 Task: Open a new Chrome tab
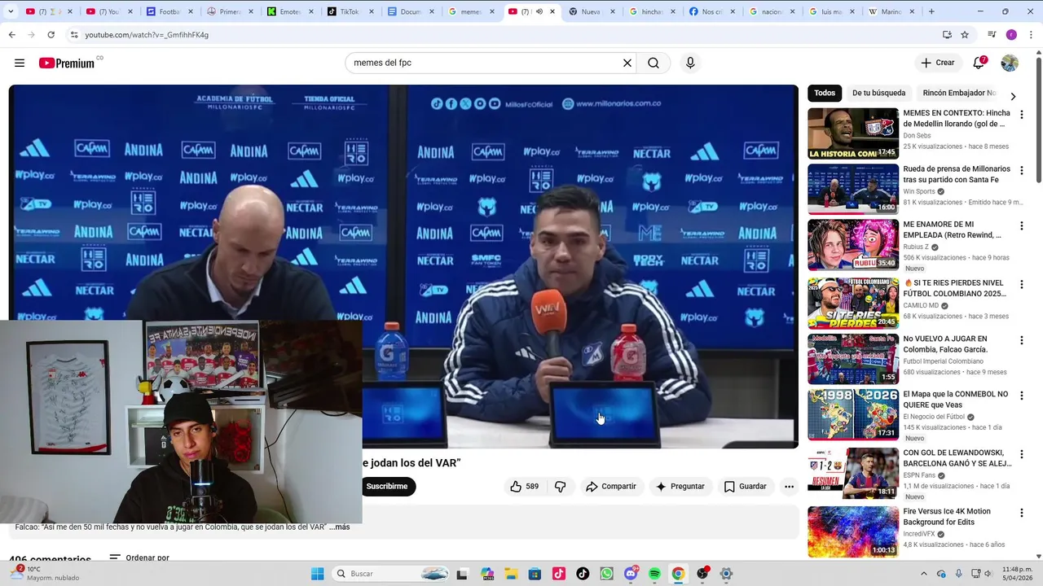[931, 11]
